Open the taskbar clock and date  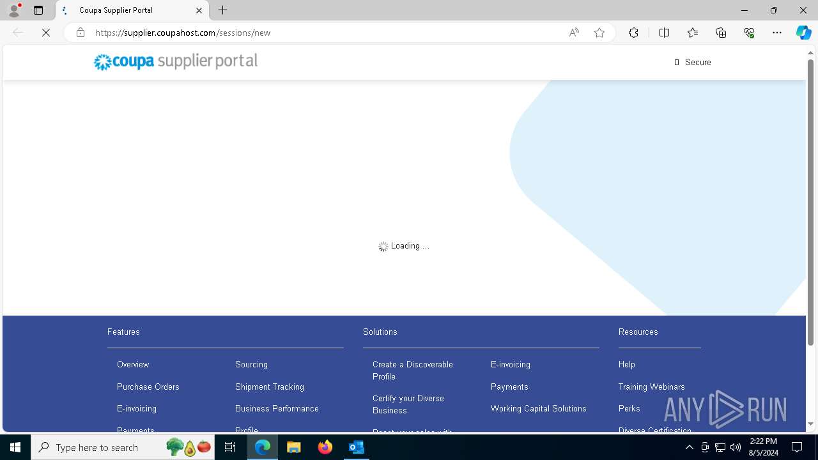[764, 447]
